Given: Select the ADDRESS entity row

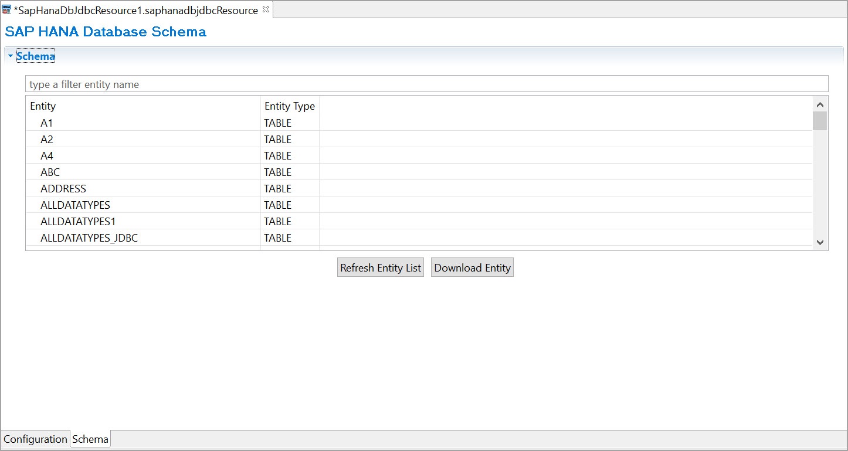Looking at the screenshot, I should coord(419,188).
